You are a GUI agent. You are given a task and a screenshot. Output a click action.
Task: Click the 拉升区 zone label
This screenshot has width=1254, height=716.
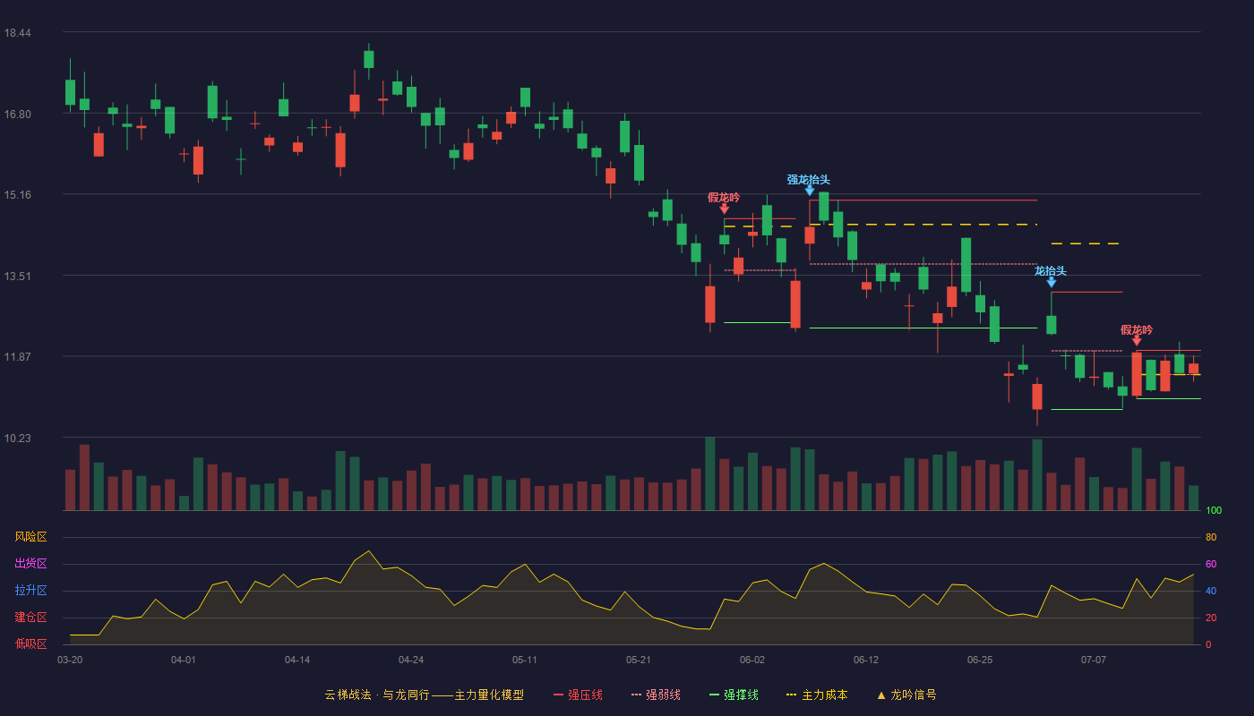(x=30, y=591)
